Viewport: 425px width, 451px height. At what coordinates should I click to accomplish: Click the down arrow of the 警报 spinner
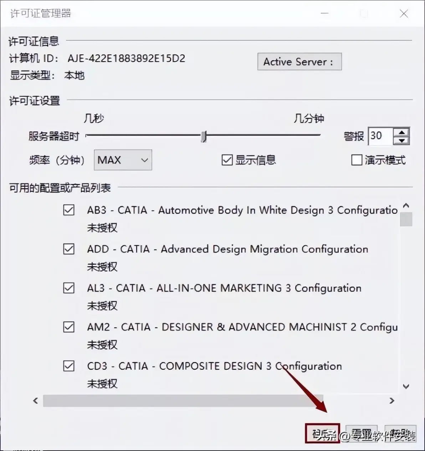pos(401,140)
